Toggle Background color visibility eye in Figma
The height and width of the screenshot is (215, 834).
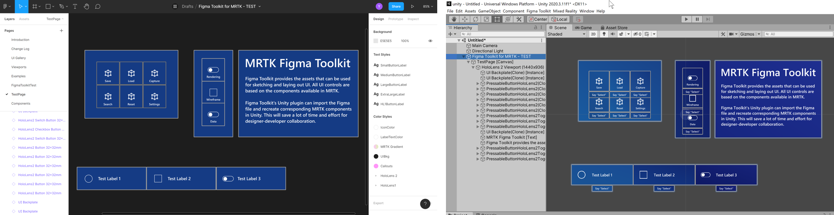(430, 41)
